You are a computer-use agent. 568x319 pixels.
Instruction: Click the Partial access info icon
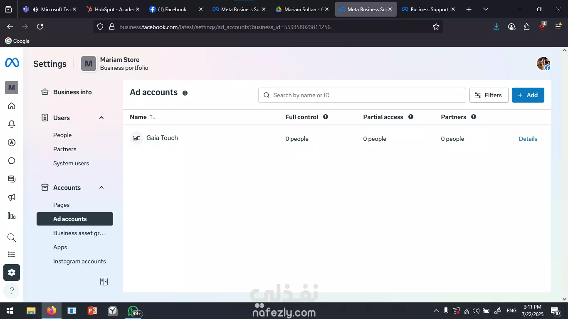pyautogui.click(x=411, y=117)
